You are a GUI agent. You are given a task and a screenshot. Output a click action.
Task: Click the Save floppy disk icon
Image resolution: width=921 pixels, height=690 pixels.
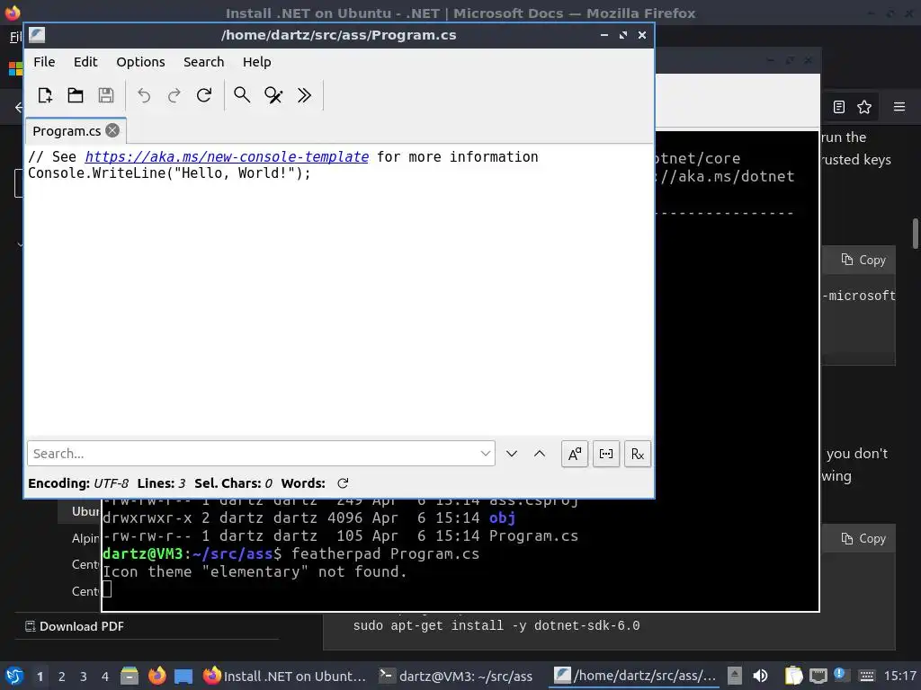click(106, 95)
